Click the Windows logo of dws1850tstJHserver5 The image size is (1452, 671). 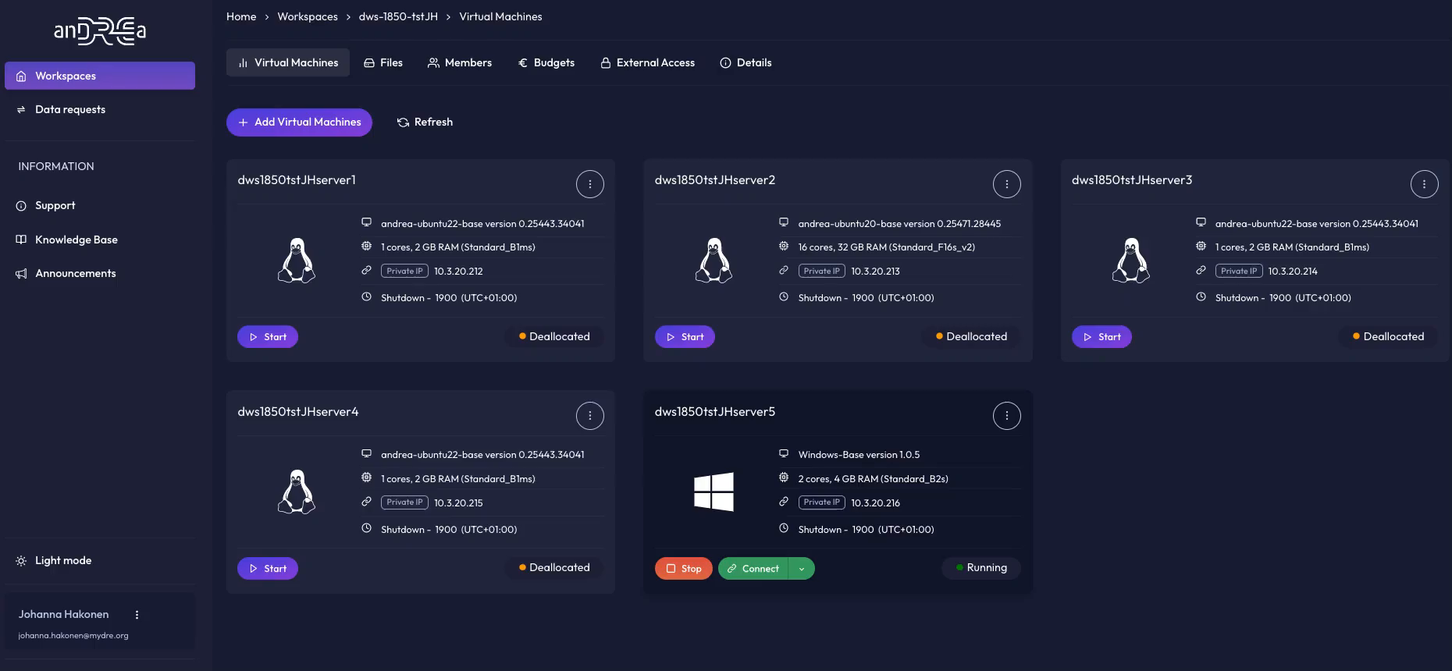pyautogui.click(x=714, y=492)
